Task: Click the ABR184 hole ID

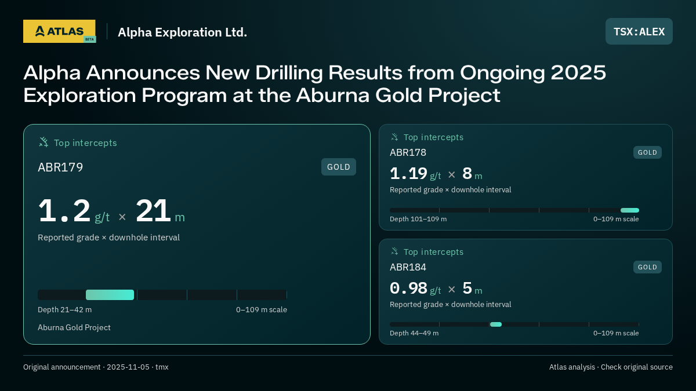Action: pyautogui.click(x=408, y=267)
